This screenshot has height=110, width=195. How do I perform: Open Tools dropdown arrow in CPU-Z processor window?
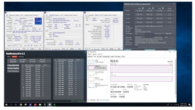click(27, 49)
